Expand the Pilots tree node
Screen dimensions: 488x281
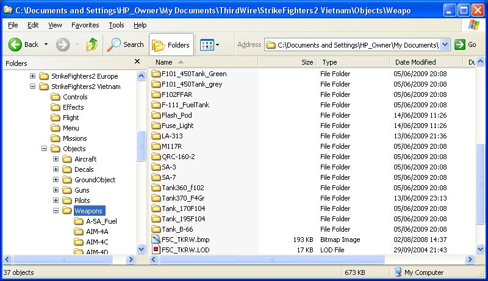click(56, 200)
